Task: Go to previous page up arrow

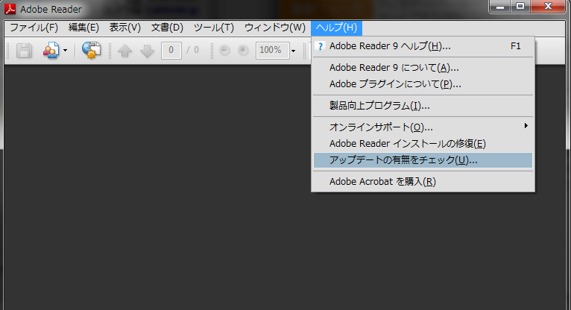Action: click(x=124, y=51)
